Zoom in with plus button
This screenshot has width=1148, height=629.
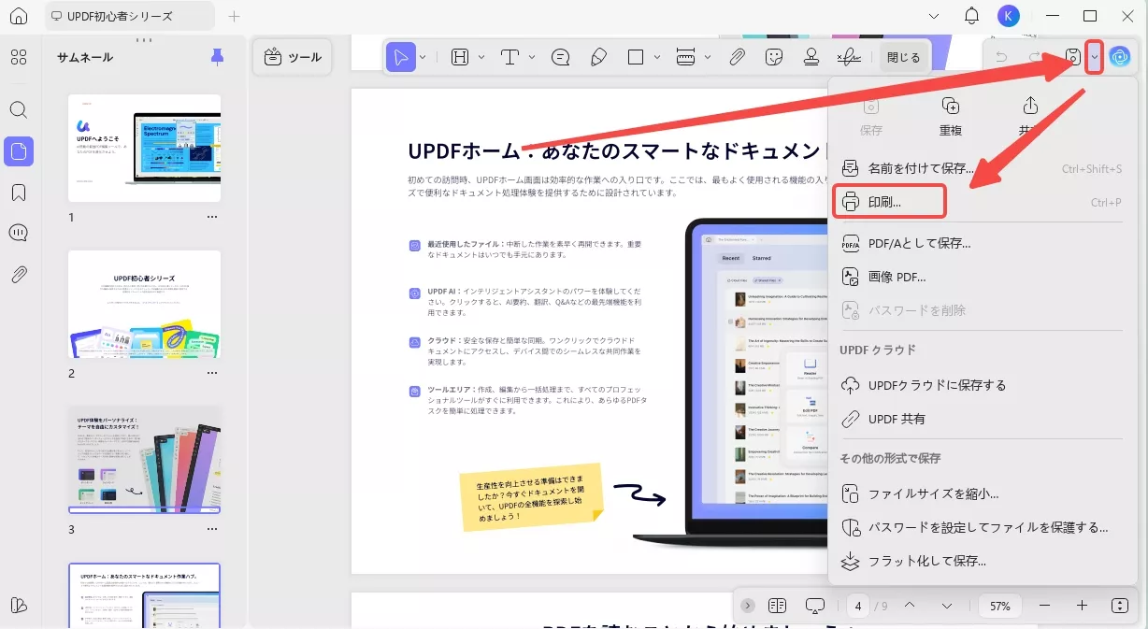coord(1082,606)
